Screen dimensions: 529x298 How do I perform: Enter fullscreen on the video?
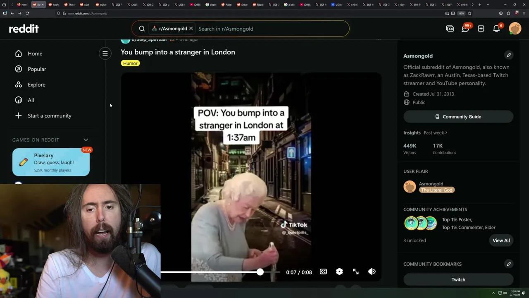point(356,272)
